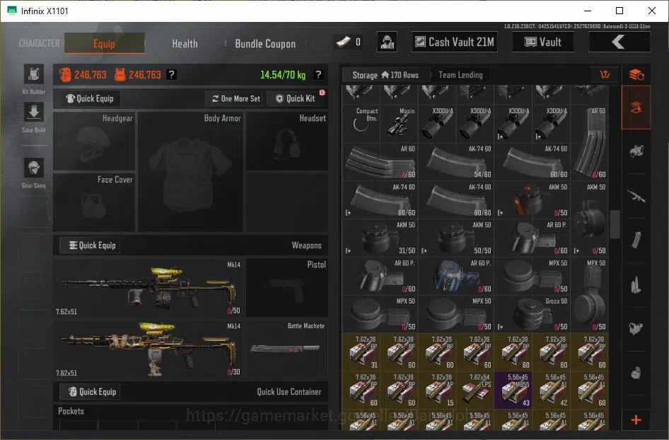The width and height of the screenshot is (669, 440).
Task: Open the Quick Kit button
Action: [295, 98]
